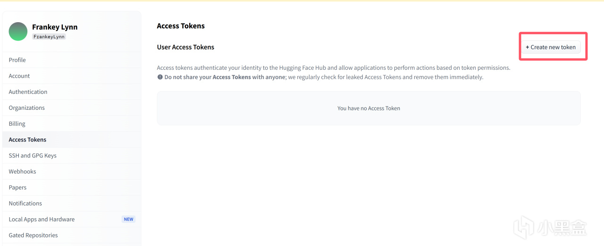604x246 pixels.
Task: Click the FrankeyLynn username badge
Action: tap(49, 37)
